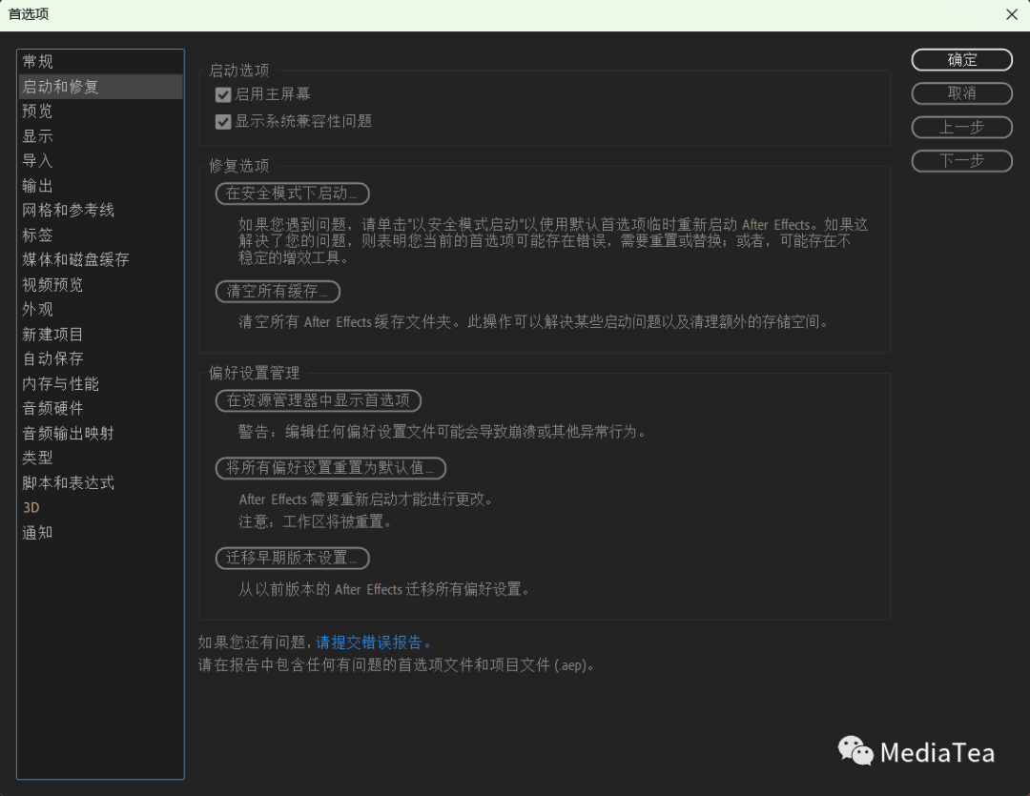This screenshot has width=1030, height=796.
Task: Open the 预览 preferences category
Action: 100,111
